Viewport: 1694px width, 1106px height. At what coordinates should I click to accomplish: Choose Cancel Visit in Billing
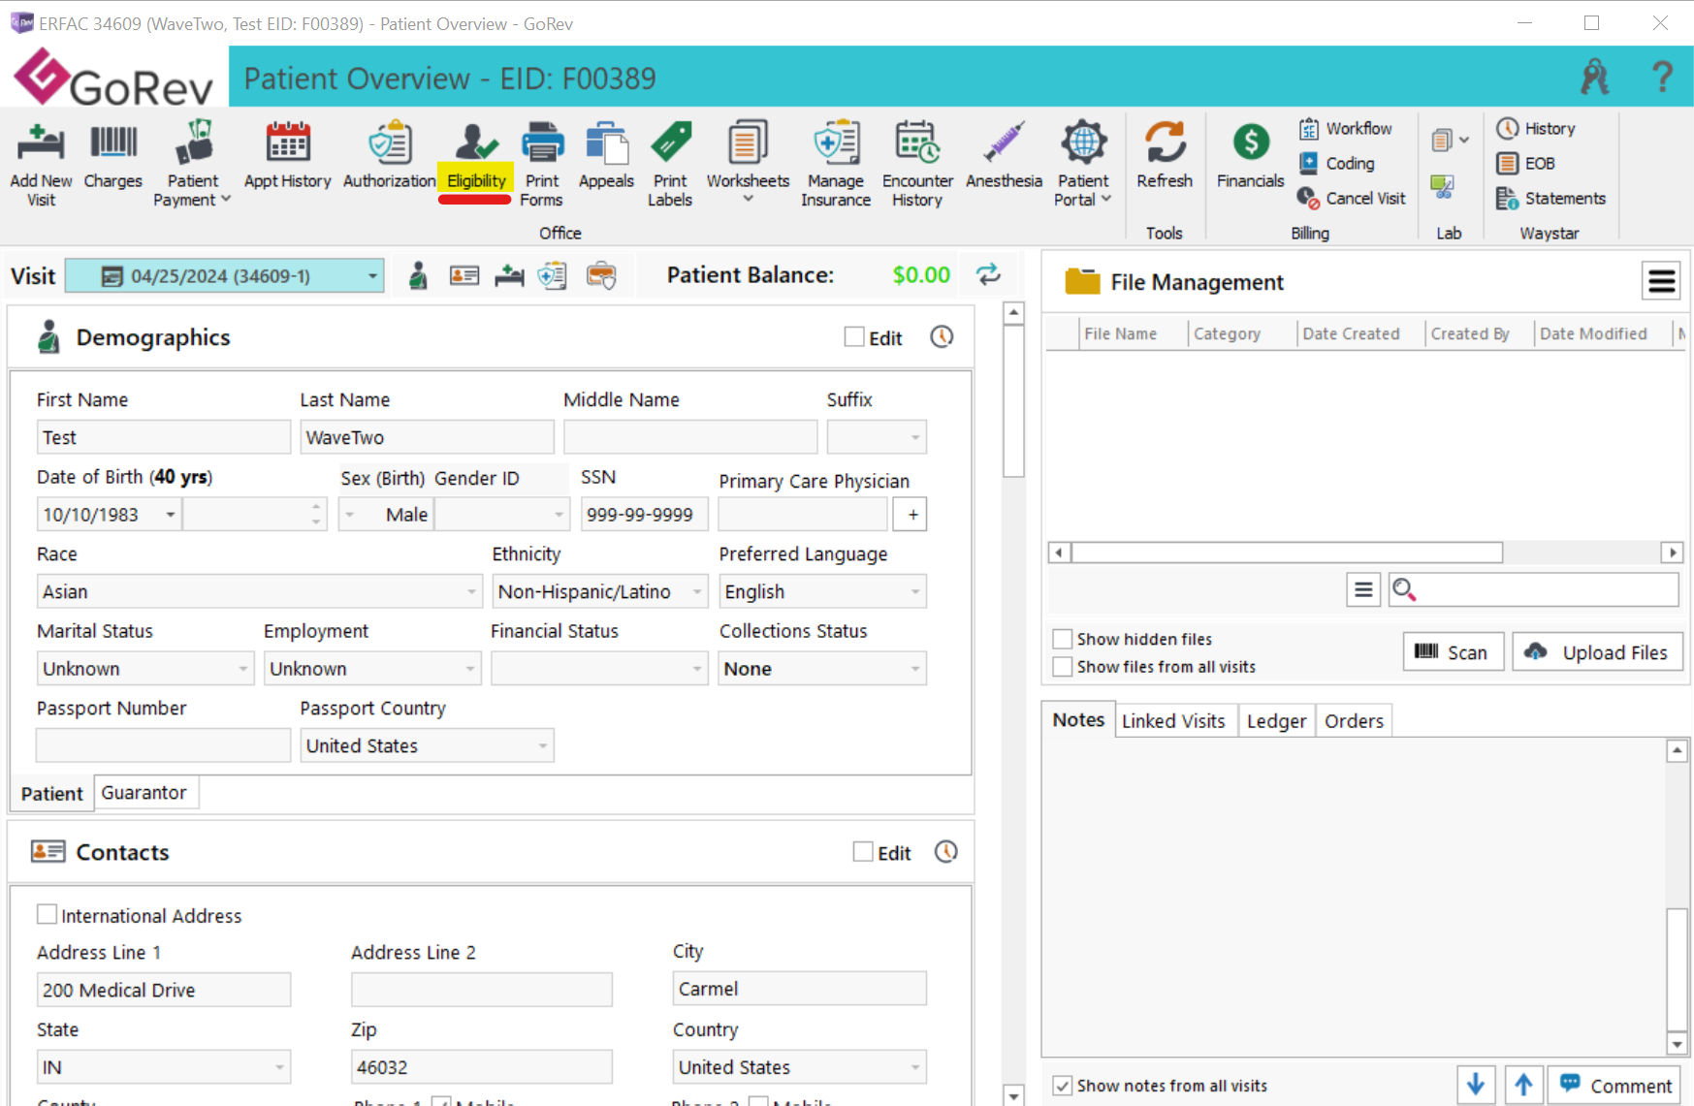pos(1352,198)
